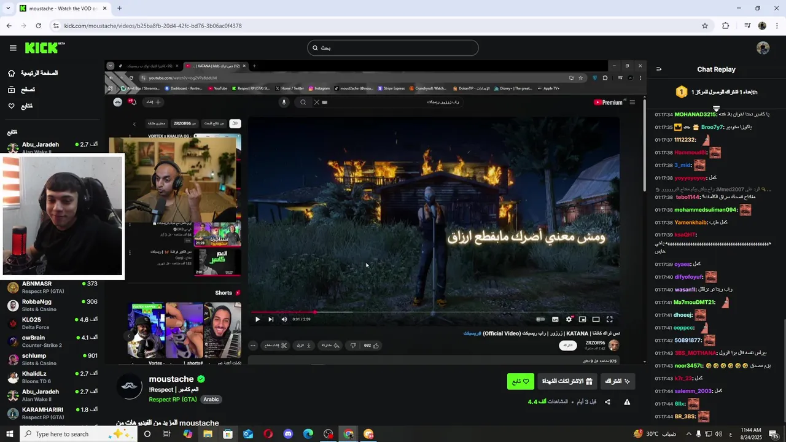Play the embedded YouTube video
The image size is (786, 442).
point(257,319)
